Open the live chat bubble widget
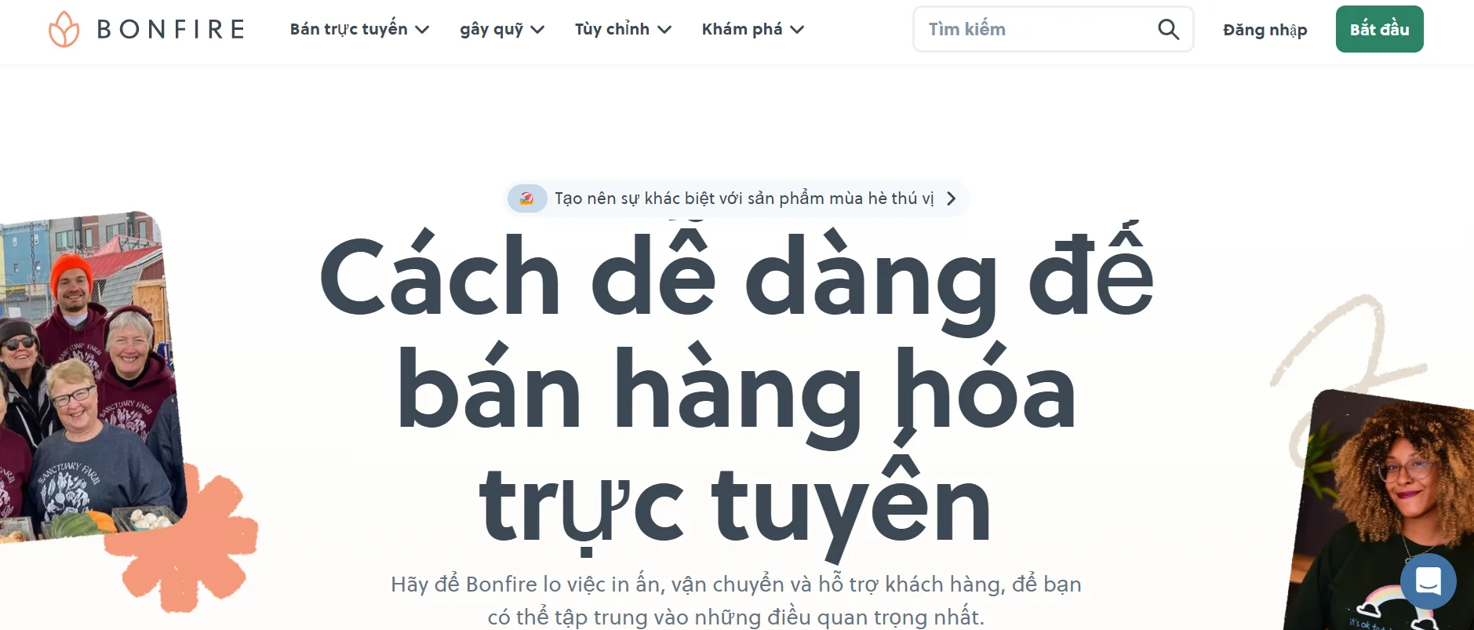The width and height of the screenshot is (1474, 630). 1428,581
